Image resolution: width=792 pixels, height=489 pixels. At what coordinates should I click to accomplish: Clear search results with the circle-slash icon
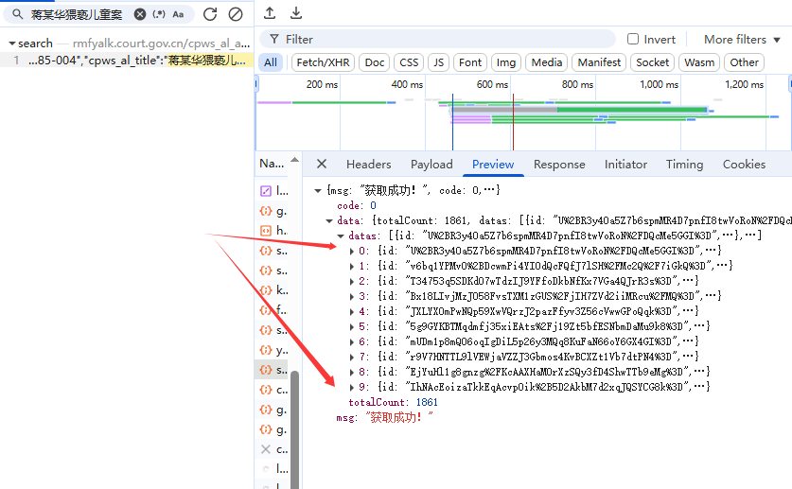[236, 14]
